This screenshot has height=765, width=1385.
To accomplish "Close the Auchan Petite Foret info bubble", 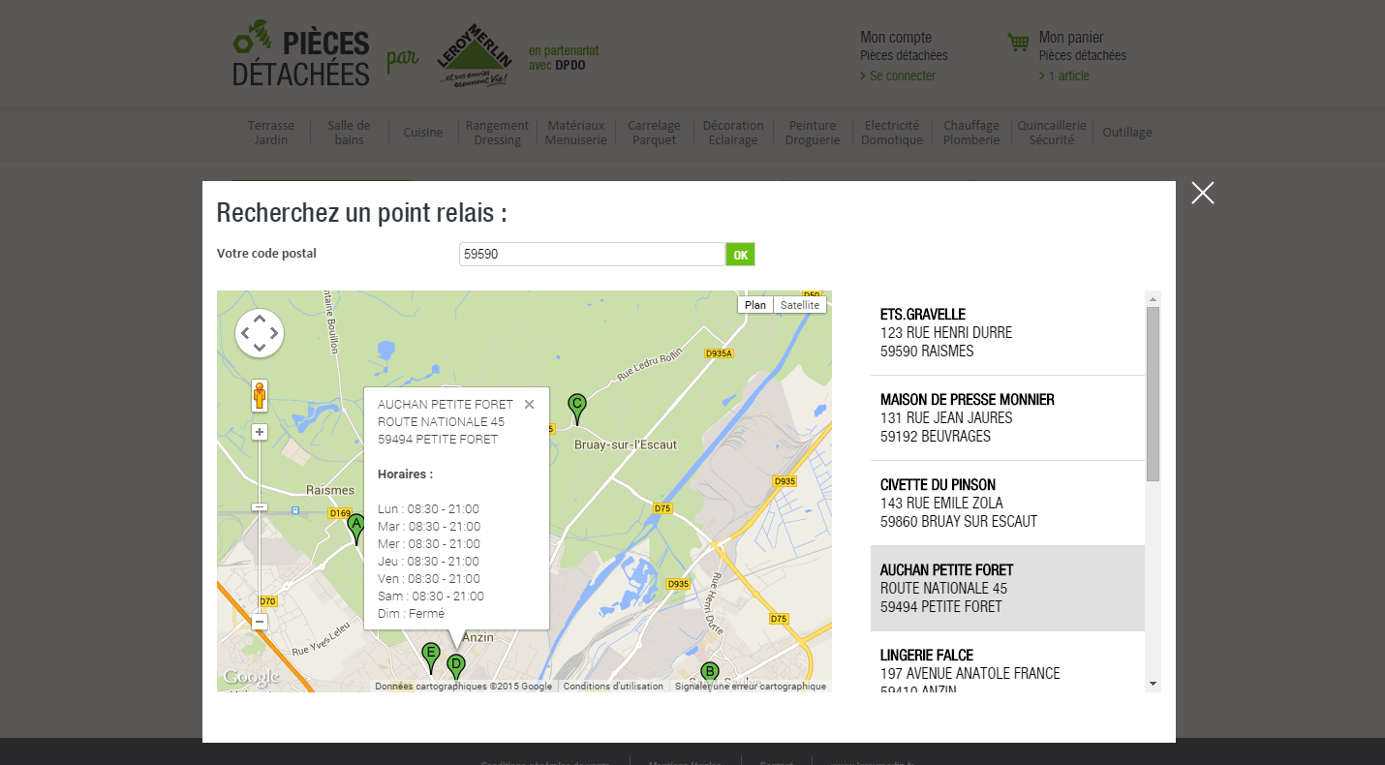I will [x=529, y=405].
